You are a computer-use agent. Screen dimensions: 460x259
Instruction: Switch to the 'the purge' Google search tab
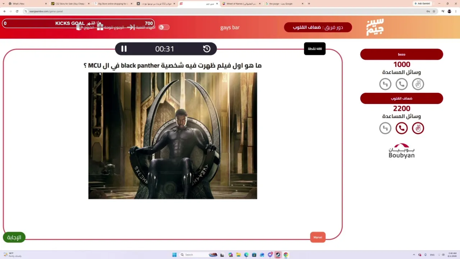click(x=284, y=4)
